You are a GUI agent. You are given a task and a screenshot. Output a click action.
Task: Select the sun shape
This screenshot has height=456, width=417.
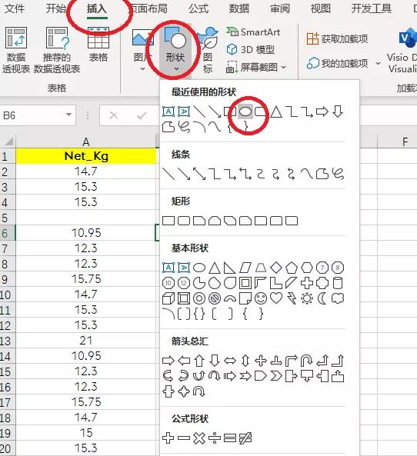point(307,298)
